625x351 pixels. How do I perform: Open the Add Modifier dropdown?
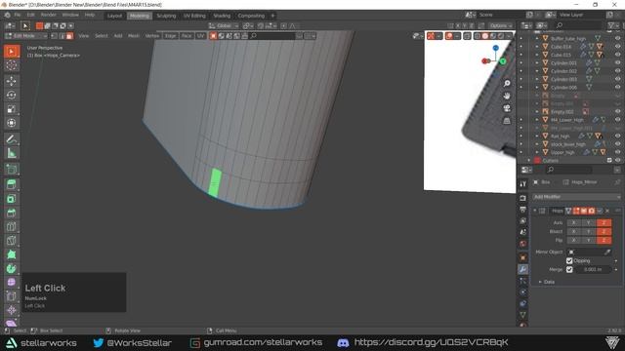pyautogui.click(x=576, y=197)
